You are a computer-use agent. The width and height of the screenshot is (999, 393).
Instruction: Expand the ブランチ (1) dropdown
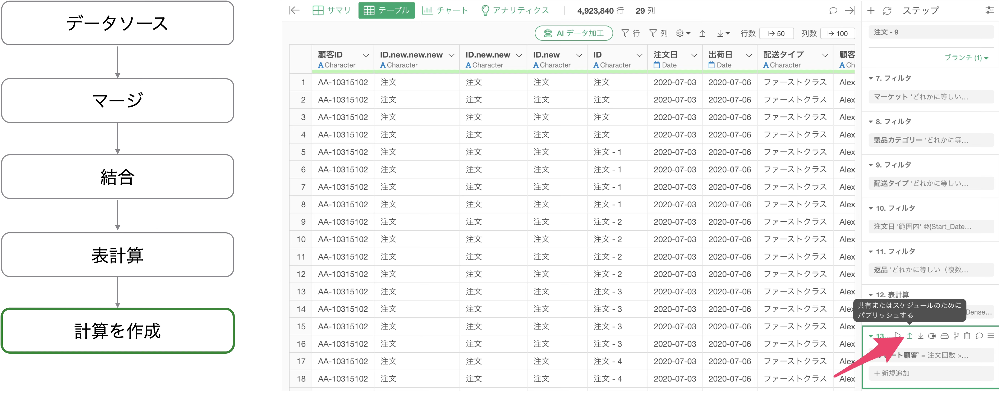966,58
